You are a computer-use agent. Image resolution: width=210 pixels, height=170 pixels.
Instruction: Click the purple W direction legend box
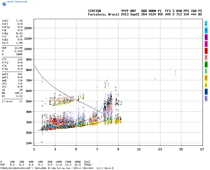pos(206,37)
